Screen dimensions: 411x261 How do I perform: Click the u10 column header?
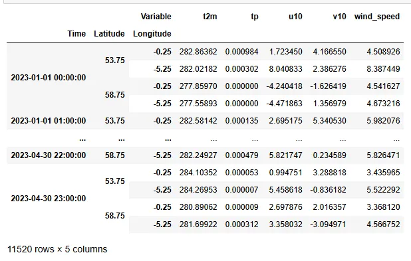(295, 17)
